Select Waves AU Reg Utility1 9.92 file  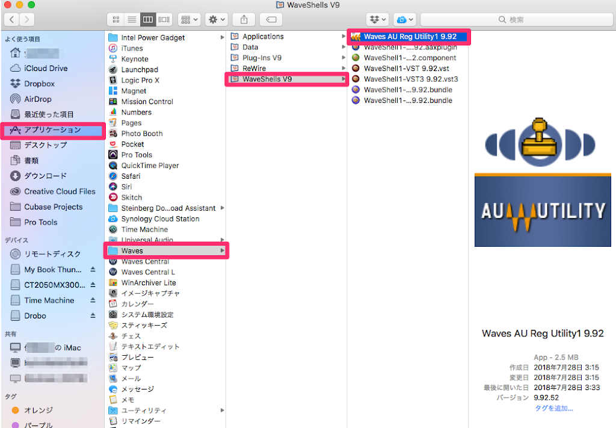point(408,37)
